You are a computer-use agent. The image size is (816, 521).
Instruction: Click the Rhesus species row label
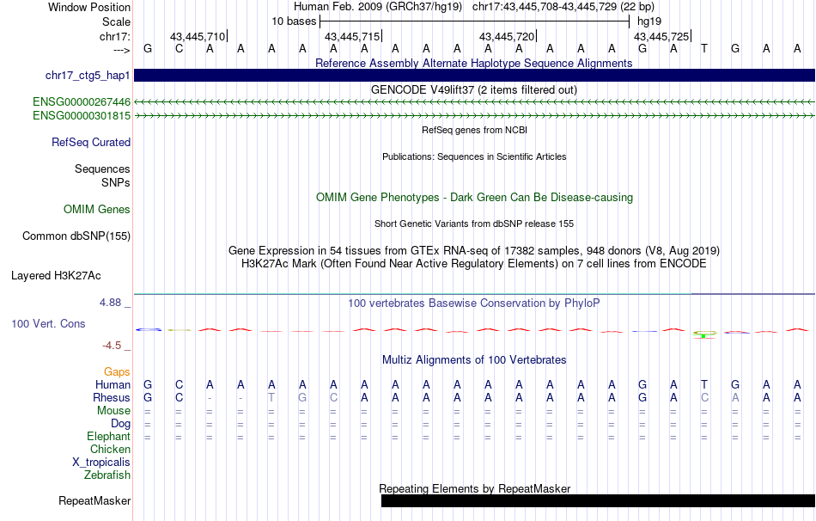point(112,398)
